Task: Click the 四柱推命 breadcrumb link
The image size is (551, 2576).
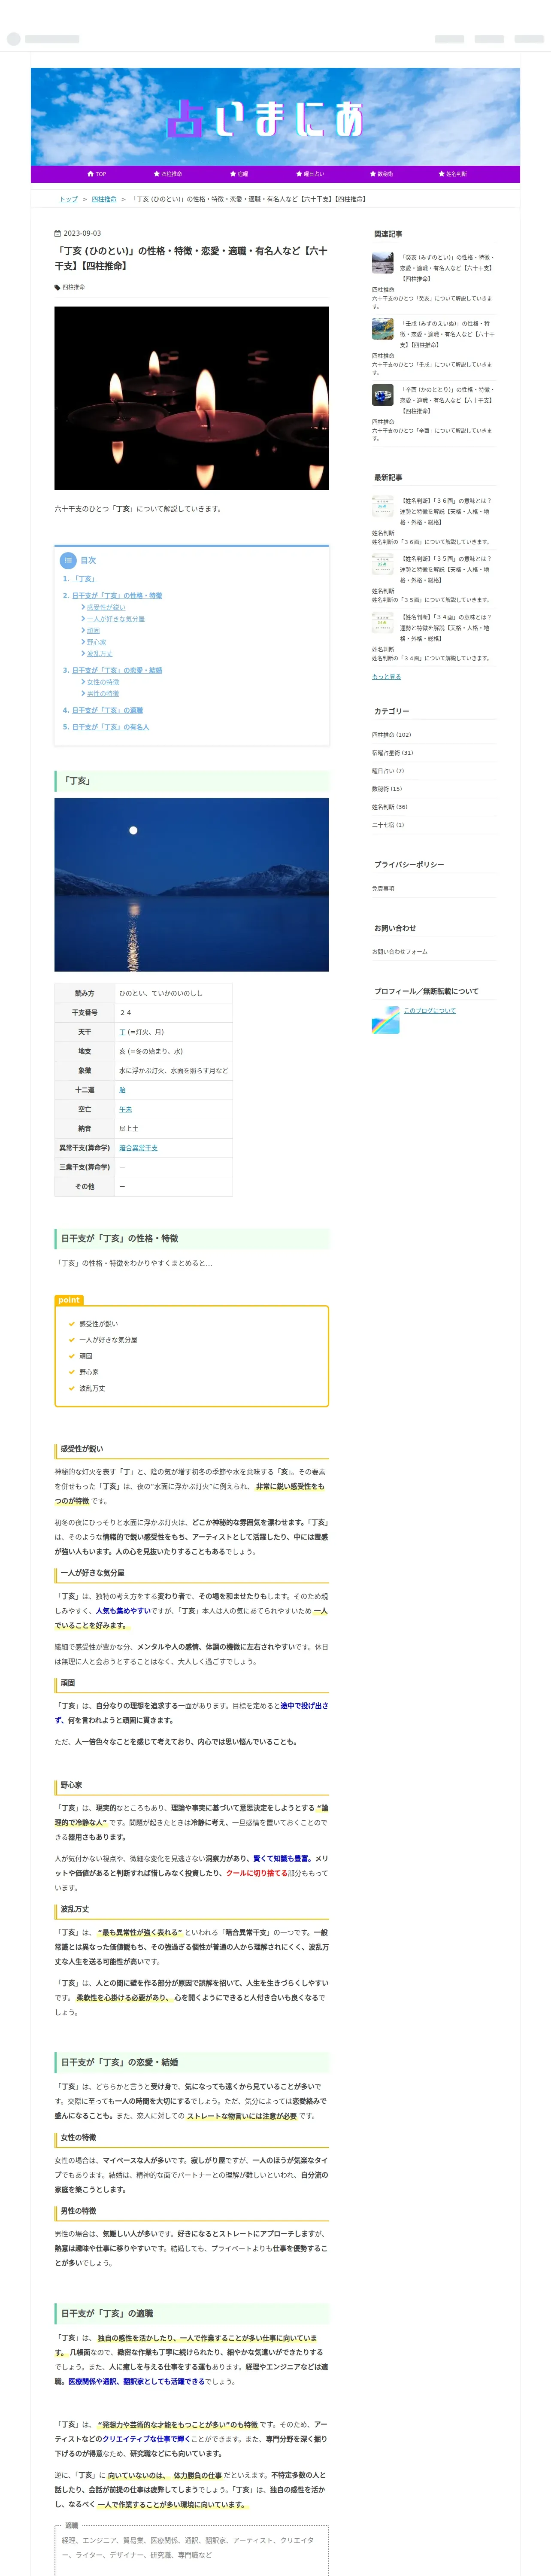Action: (104, 199)
